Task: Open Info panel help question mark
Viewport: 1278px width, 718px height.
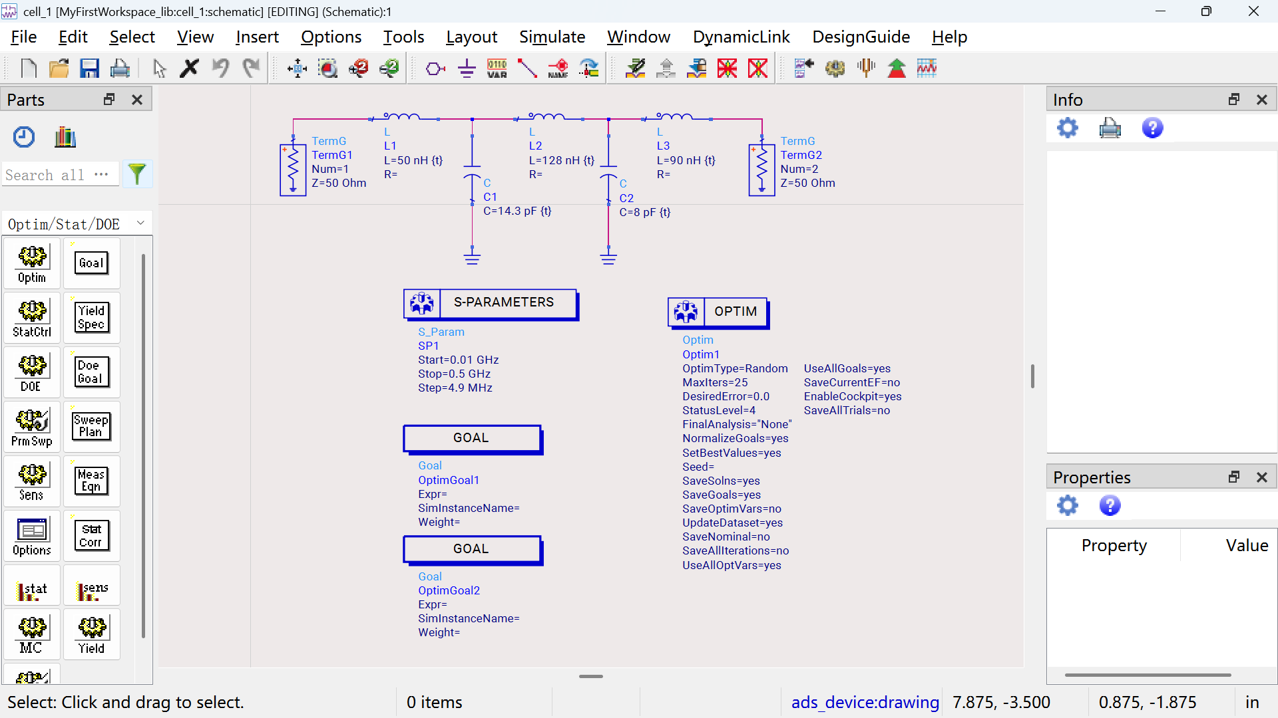Action: point(1153,128)
